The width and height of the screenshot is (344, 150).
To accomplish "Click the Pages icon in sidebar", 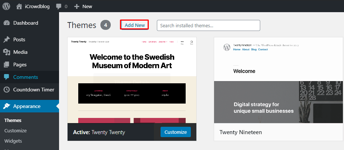I will 7,64.
